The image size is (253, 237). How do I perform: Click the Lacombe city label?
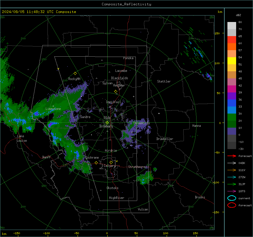click(x=121, y=71)
